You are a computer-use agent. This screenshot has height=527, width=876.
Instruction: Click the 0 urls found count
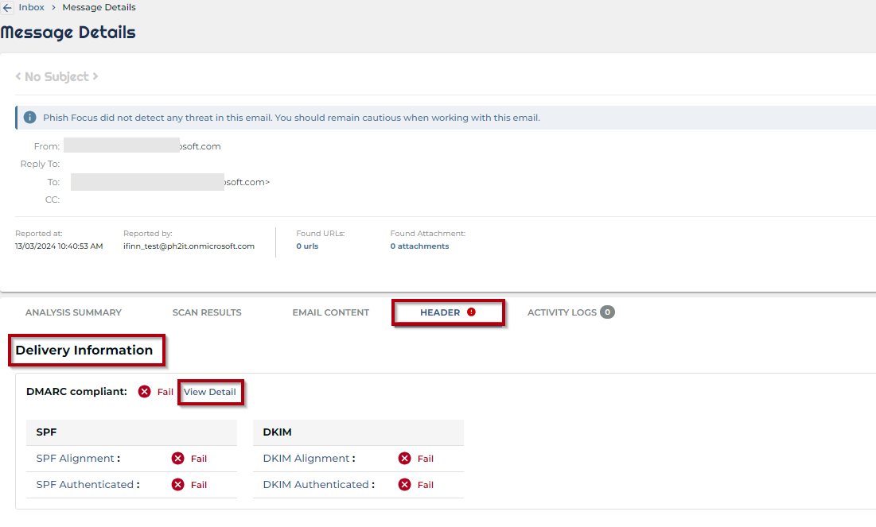307,246
